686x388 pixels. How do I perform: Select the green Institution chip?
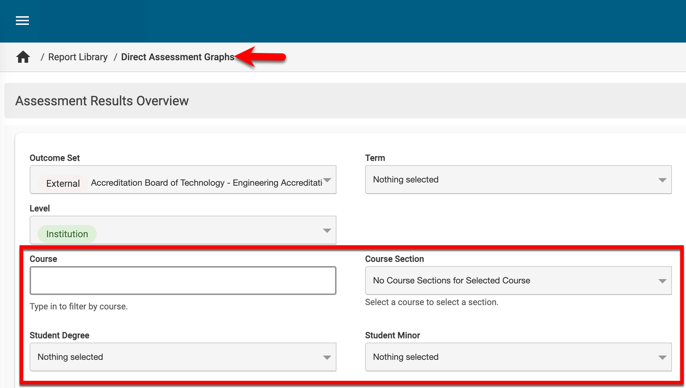(67, 234)
